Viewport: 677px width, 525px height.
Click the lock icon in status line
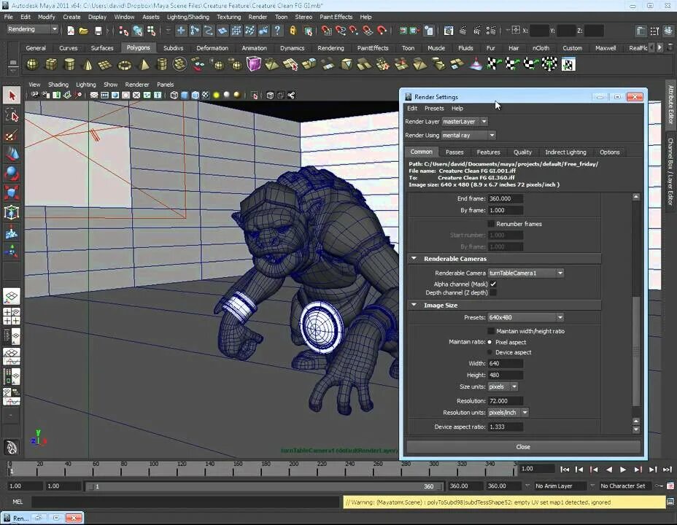(x=293, y=30)
